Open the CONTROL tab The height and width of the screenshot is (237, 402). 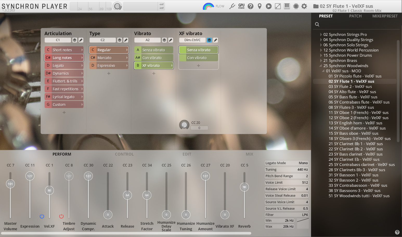coord(124,154)
